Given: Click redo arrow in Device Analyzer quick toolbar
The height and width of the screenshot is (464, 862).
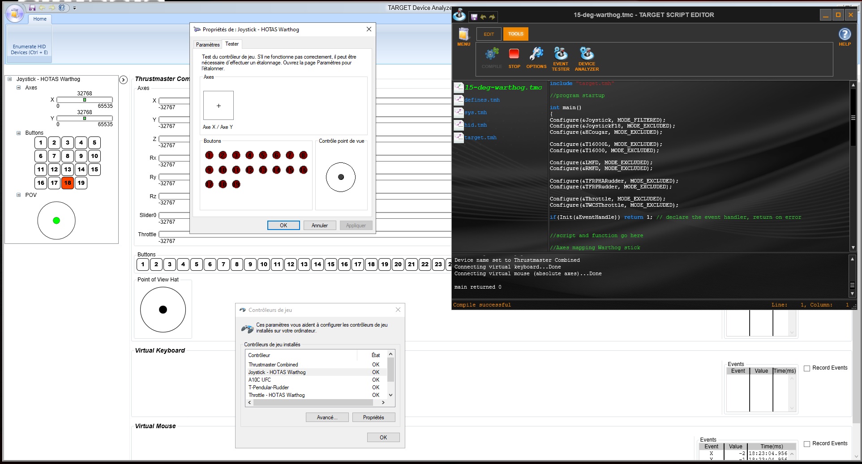Looking at the screenshot, I should pos(52,8).
